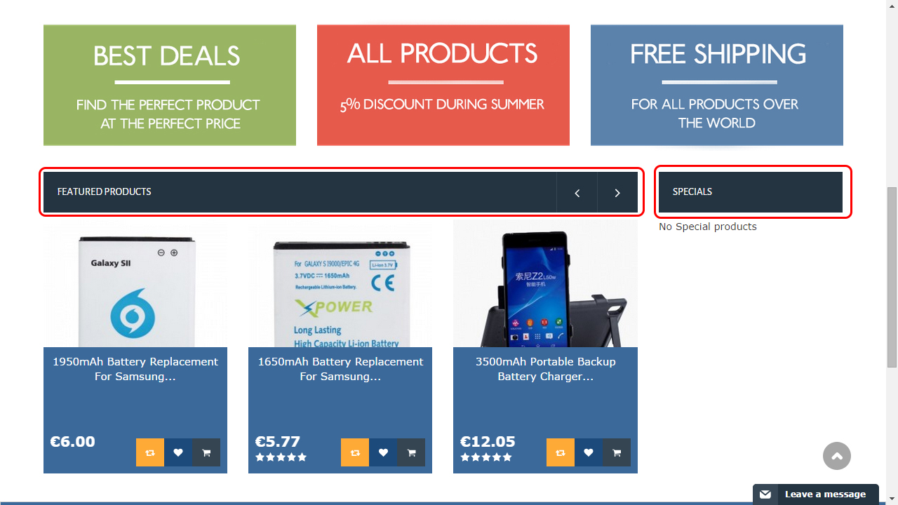Click compare icon on 1650mAh Battery
The width and height of the screenshot is (898, 505).
(x=355, y=452)
